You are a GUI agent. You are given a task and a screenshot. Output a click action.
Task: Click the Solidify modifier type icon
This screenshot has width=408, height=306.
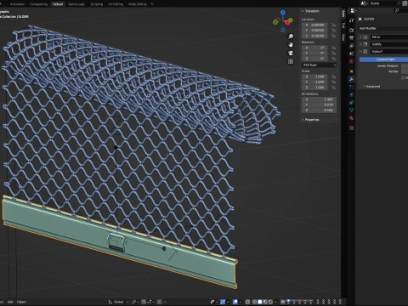(x=365, y=44)
